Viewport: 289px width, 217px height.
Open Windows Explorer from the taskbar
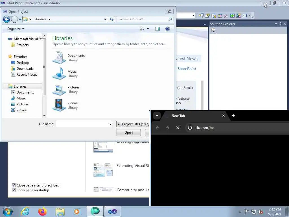[60, 211]
